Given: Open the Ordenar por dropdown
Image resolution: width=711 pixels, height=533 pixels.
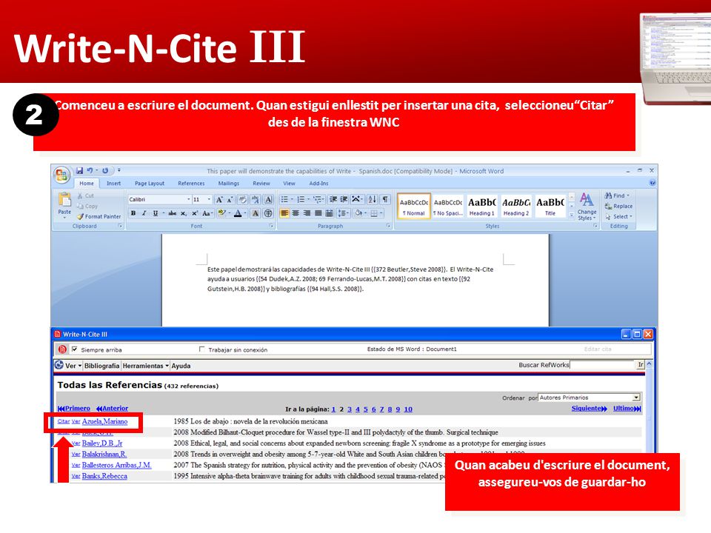Looking at the screenshot, I should pos(635,398).
